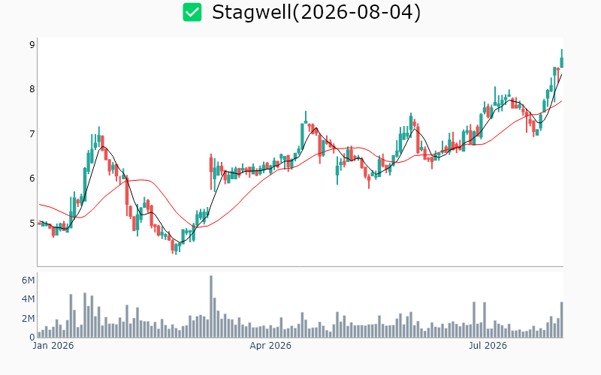Screen dimensions: 601x375
Task: Click the 6M volume axis label
Action: pyautogui.click(x=28, y=280)
